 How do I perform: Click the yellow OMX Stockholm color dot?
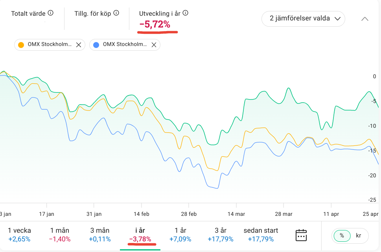pos(21,45)
